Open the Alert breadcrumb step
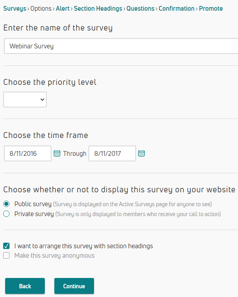The image size is (238, 297). tap(63, 8)
